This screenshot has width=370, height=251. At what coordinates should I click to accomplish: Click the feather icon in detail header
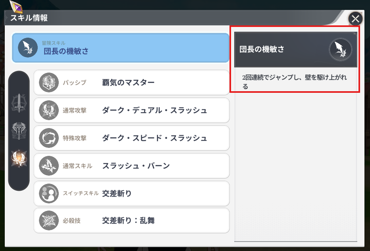click(341, 50)
